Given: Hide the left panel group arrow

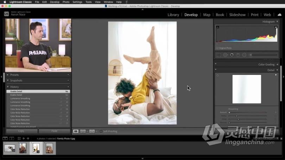Looking at the screenshot, I should pyautogui.click(x=1, y=77).
